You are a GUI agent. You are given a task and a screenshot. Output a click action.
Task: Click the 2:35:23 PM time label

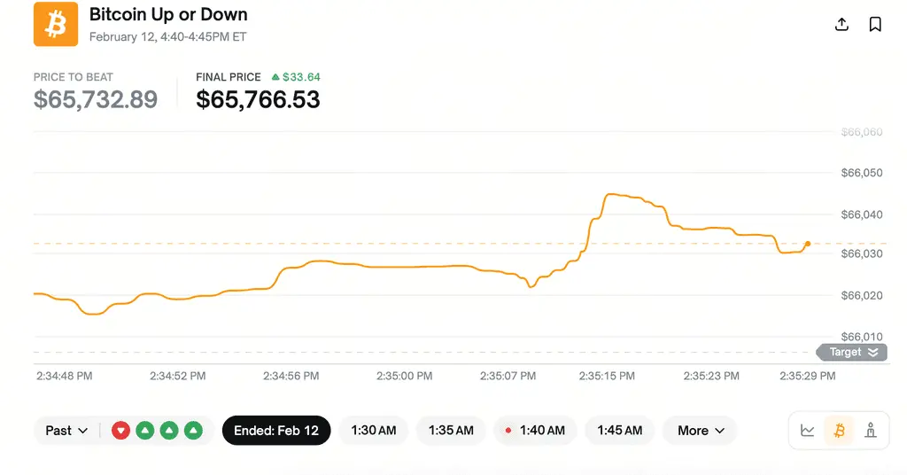pos(711,376)
